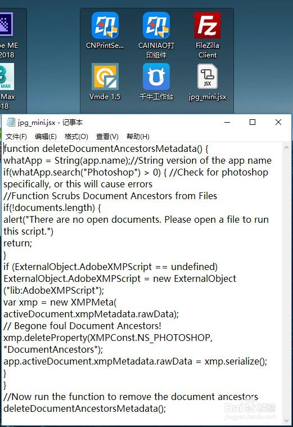The image size is (293, 427).
Task: Click the 'return;' line in the script
Action: [x=17, y=243]
